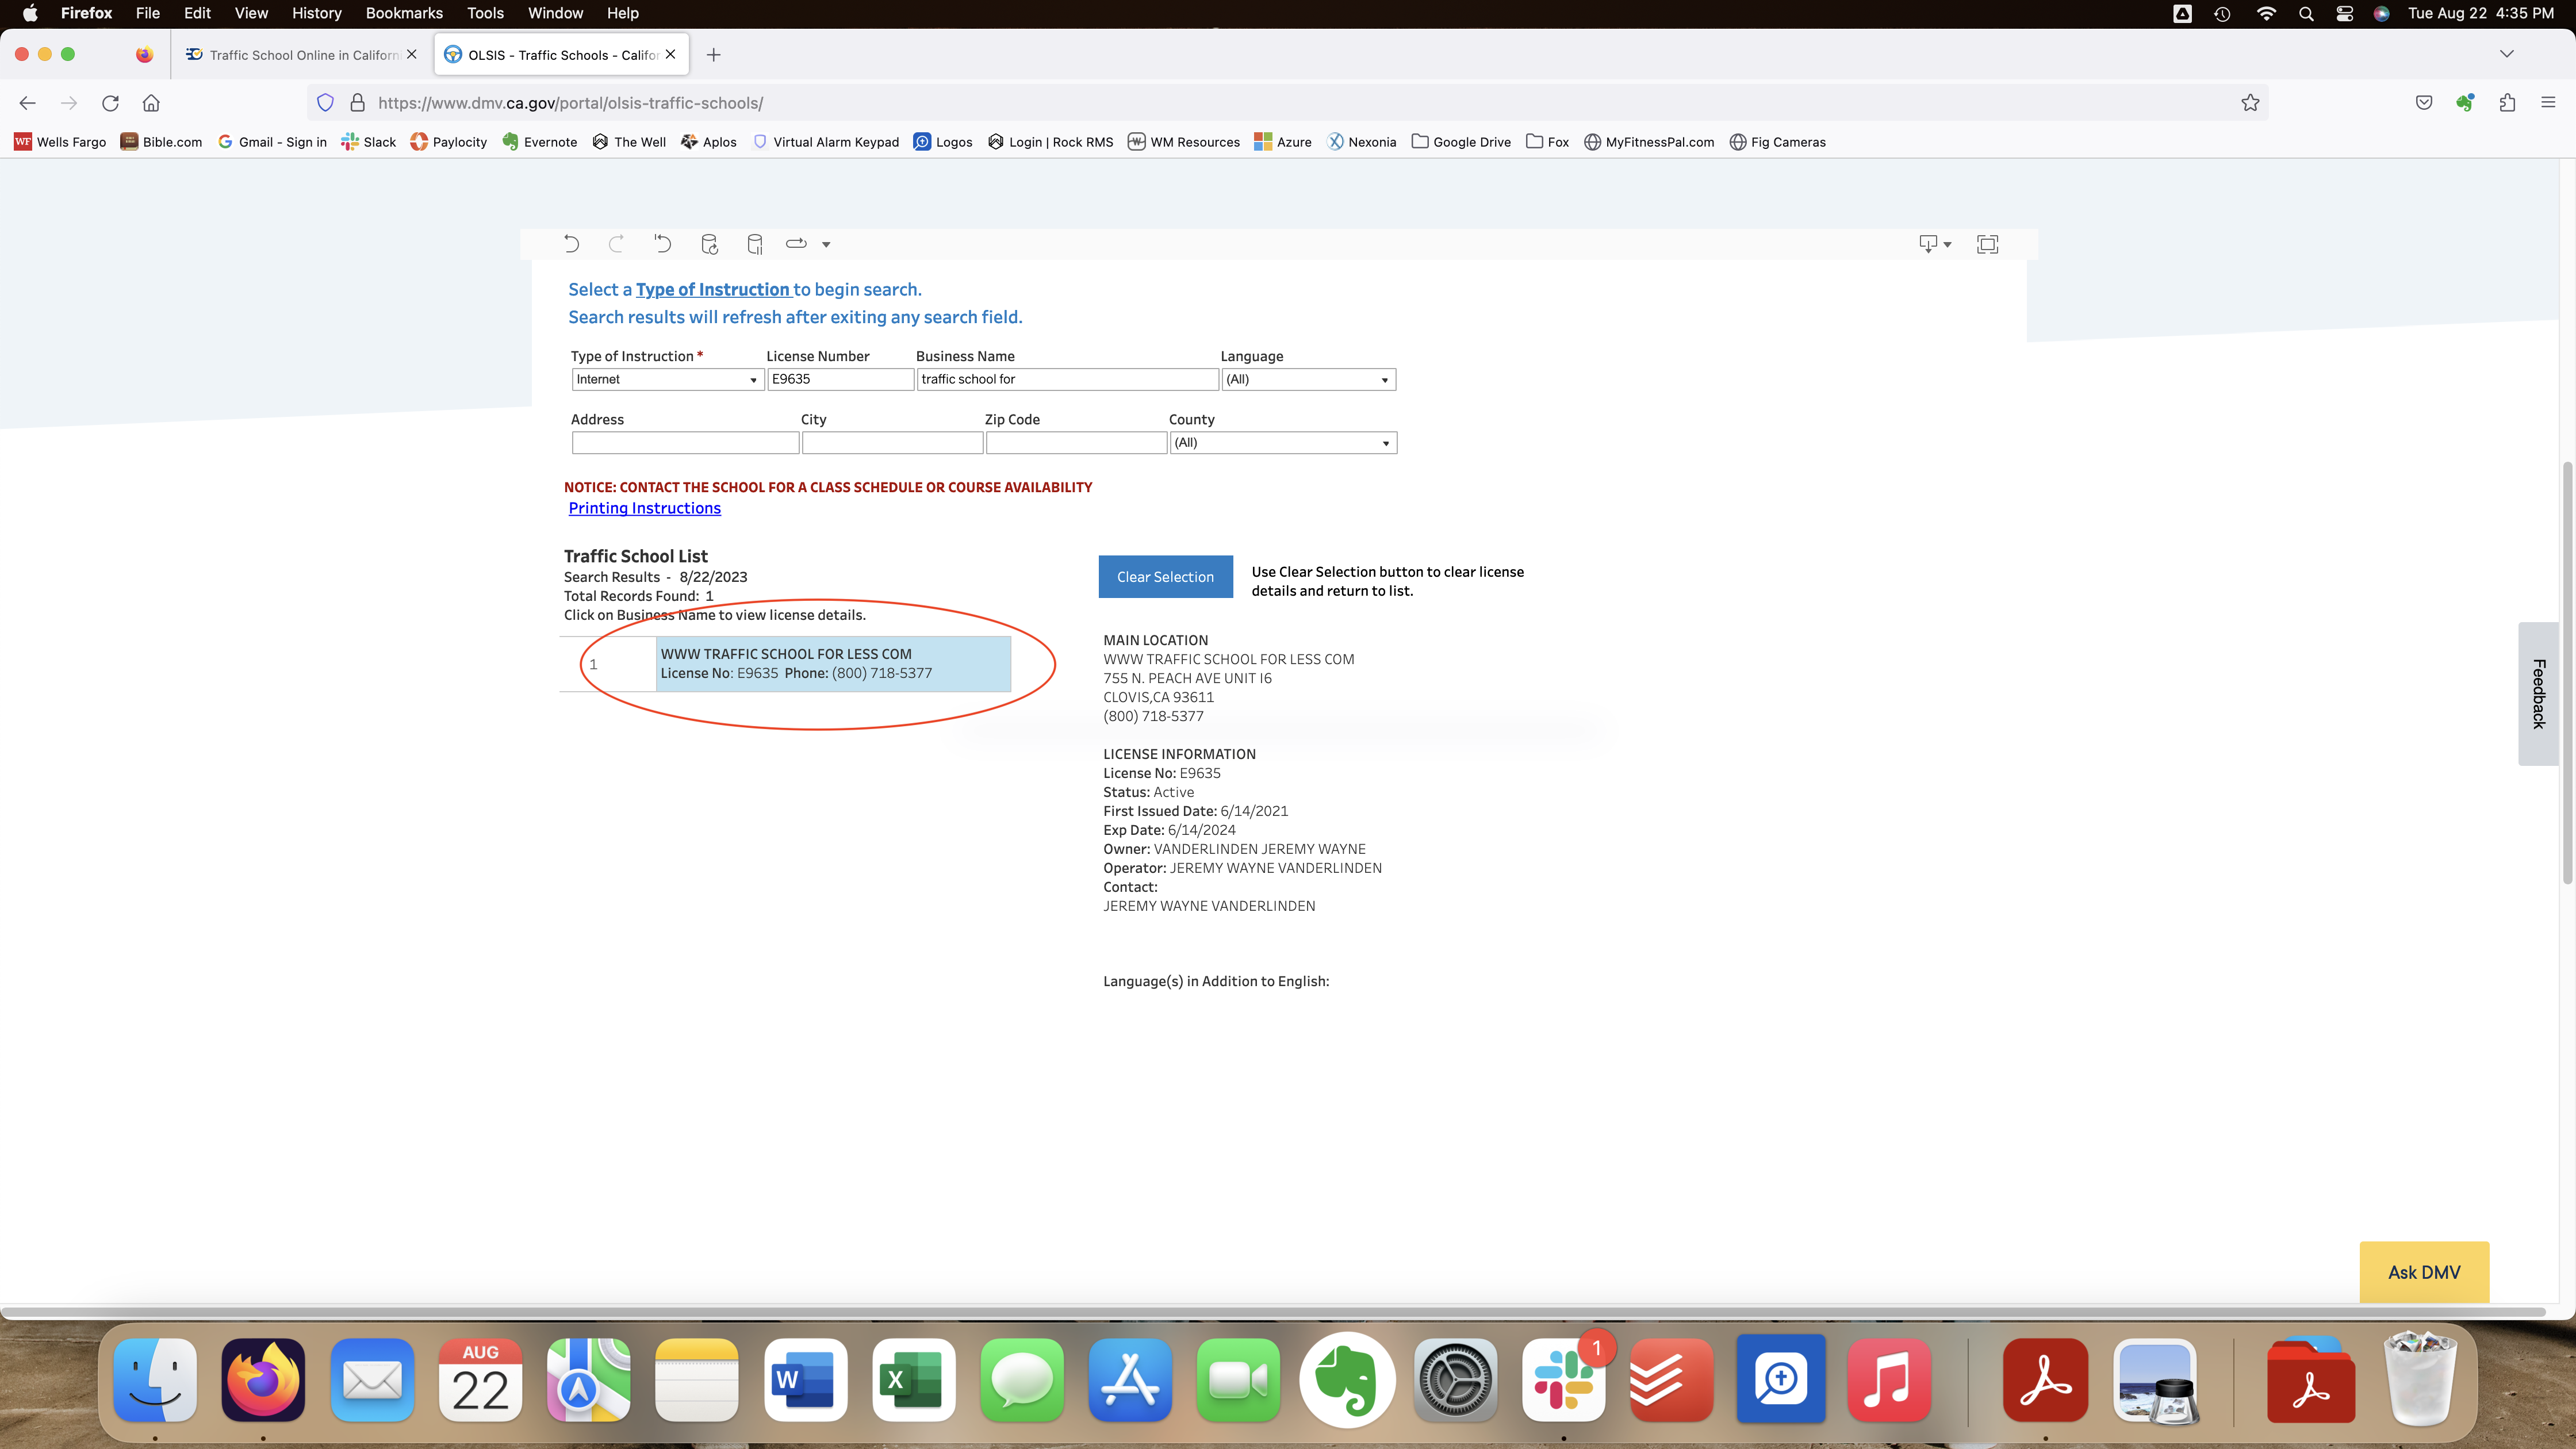Click into the Zip Code field
Screen dimensions: 2576x1449
[x=1075, y=443]
